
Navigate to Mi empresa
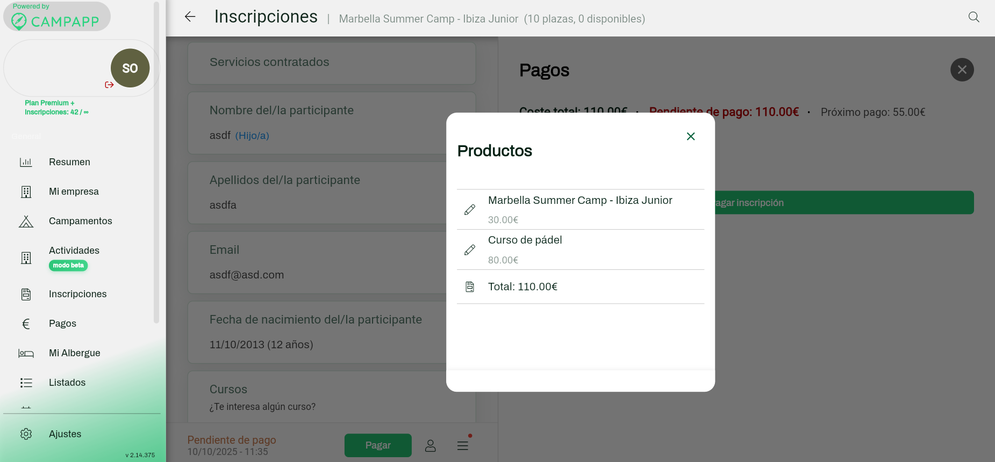[74, 192]
